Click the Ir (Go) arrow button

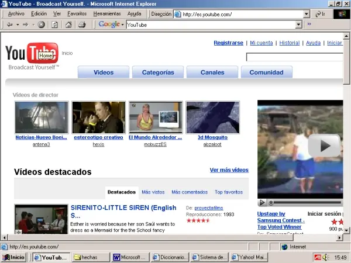[320, 14]
